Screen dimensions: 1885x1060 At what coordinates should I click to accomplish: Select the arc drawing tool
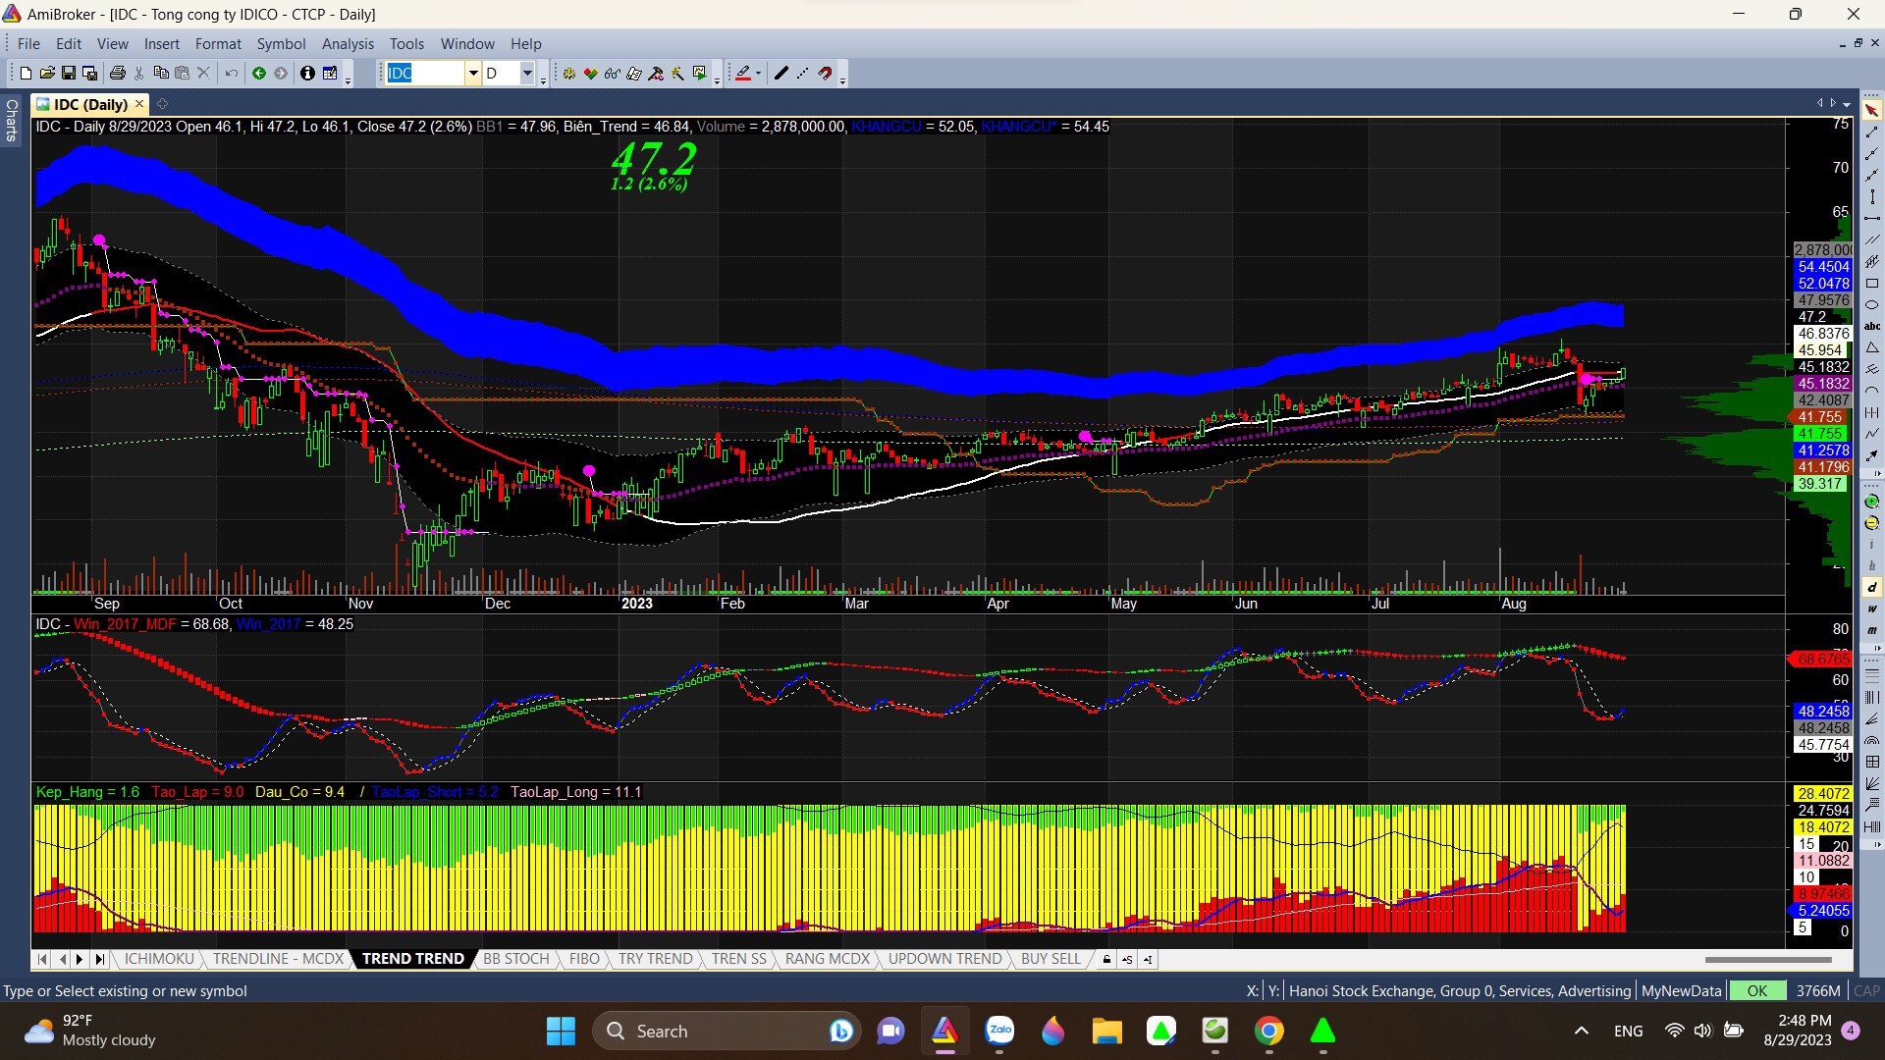(x=1871, y=390)
